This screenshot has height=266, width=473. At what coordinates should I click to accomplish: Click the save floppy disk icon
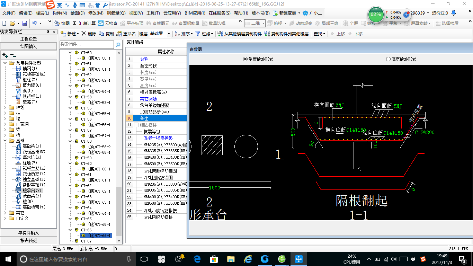(x=25, y=23)
